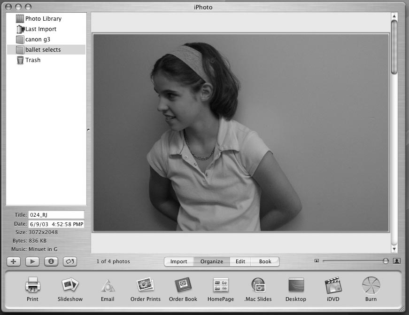Switch to Edit mode
Screen dimensions: 409x315
tap(240, 261)
